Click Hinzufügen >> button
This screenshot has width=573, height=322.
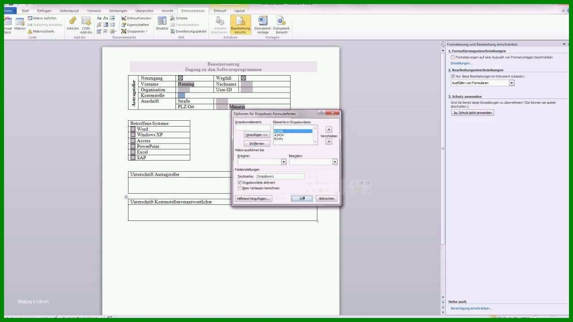point(257,135)
